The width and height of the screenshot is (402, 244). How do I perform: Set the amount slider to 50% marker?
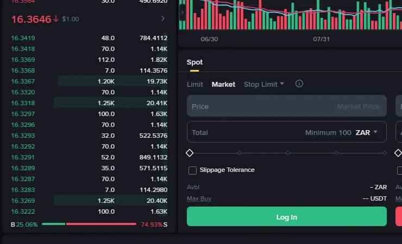[288, 153]
